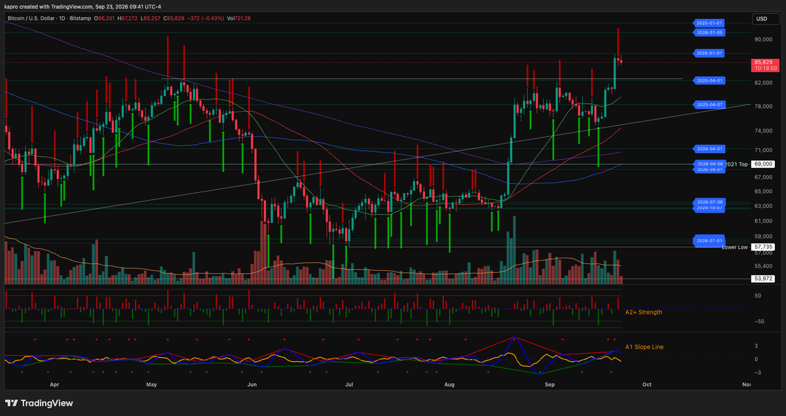The height and width of the screenshot is (416, 786).
Task: Select the 2024-04-01 line label
Action: coord(709,149)
